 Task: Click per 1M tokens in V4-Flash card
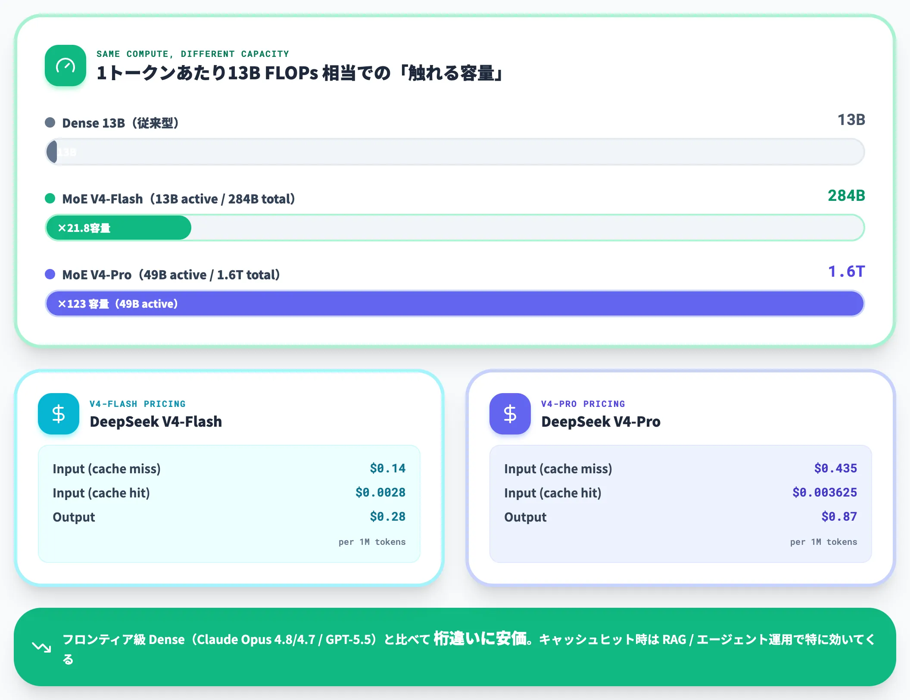372,542
